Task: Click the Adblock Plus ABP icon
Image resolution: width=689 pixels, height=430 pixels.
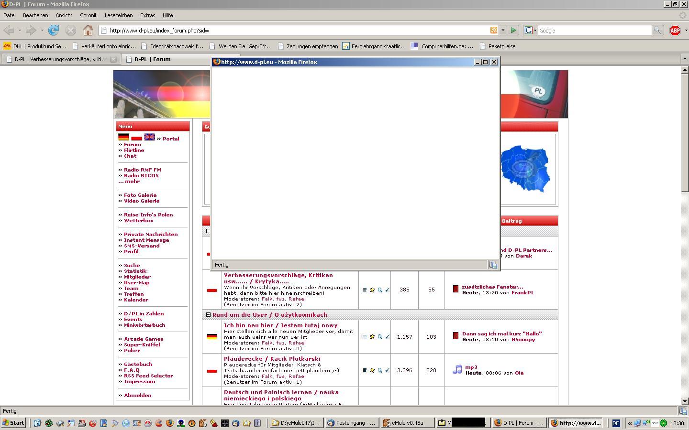Action: point(675,31)
